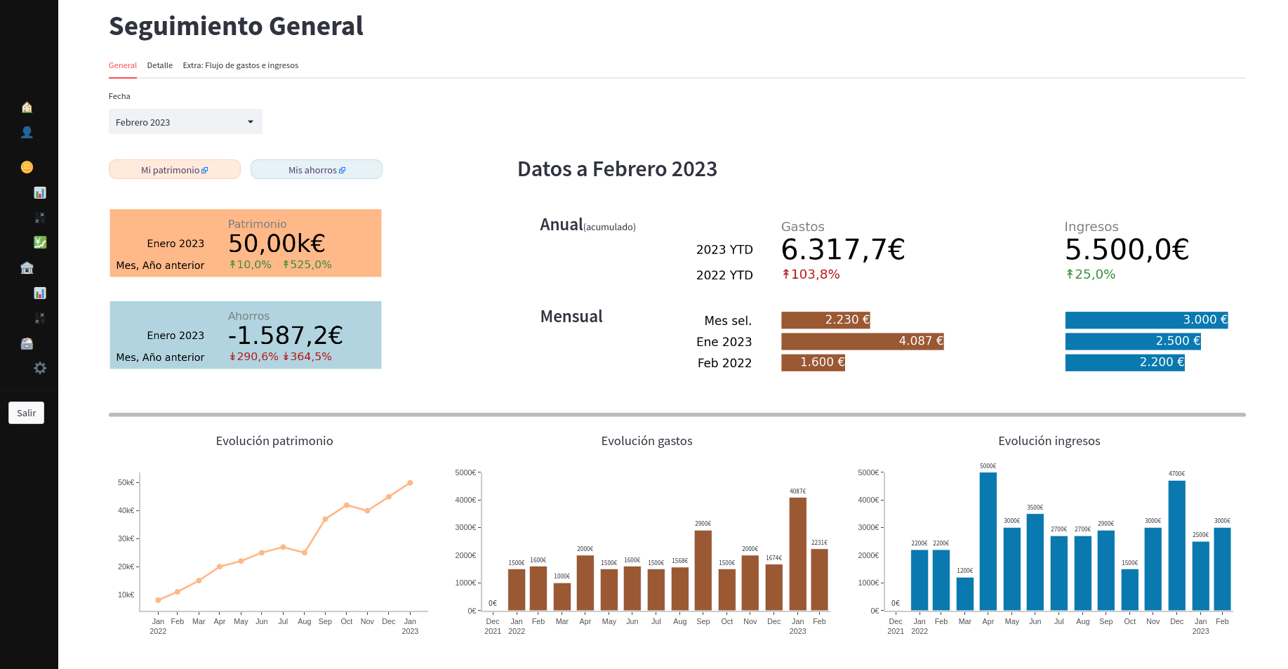The height and width of the screenshot is (669, 1288).
Task: Change the selected month in the date combo box
Action: click(185, 121)
